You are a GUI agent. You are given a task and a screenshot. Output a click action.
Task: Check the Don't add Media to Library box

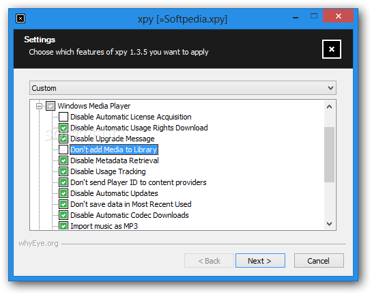(x=63, y=150)
